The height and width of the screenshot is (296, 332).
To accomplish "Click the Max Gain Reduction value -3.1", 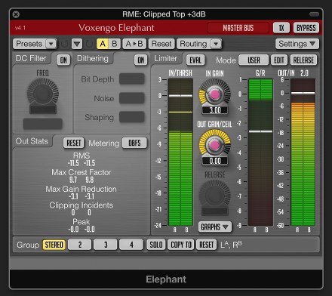I will (x=81, y=196).
